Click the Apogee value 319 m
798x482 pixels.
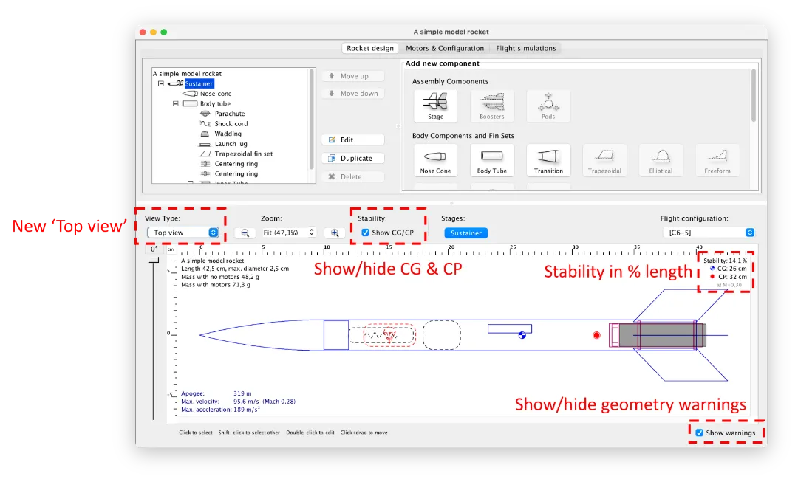tap(242, 393)
